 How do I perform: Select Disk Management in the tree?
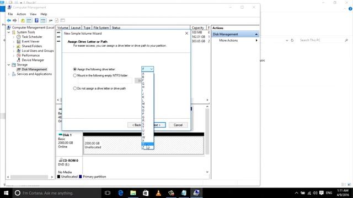point(34,69)
